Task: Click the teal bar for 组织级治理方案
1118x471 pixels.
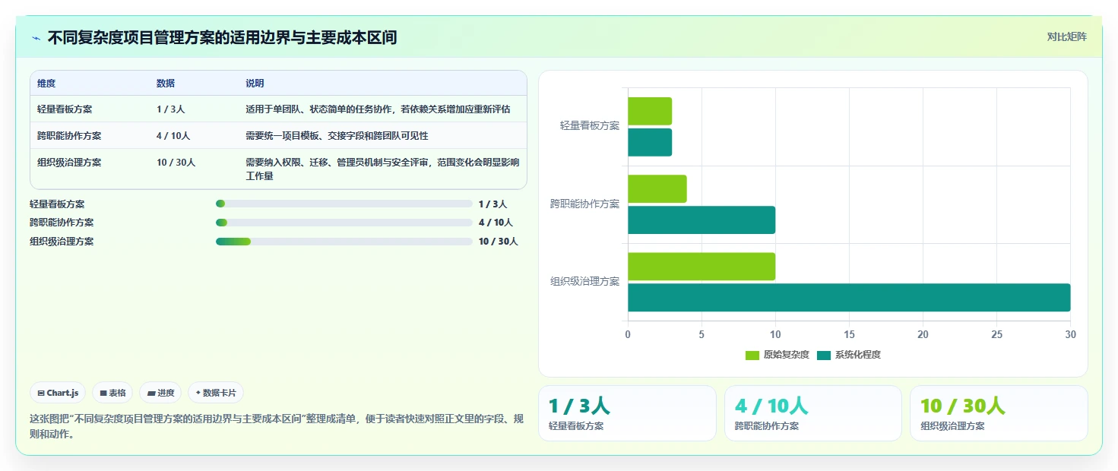Action: click(x=849, y=297)
